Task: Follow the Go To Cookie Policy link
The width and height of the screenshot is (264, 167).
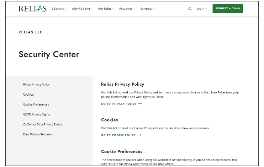Action: click(x=121, y=135)
